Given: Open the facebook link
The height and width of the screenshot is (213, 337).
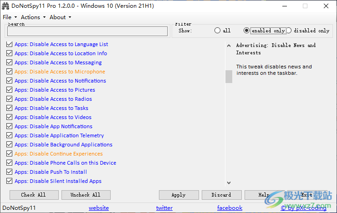Looking at the screenshot, I should (230, 208).
